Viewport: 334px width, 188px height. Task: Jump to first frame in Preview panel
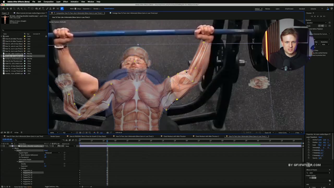[x=312, y=16]
